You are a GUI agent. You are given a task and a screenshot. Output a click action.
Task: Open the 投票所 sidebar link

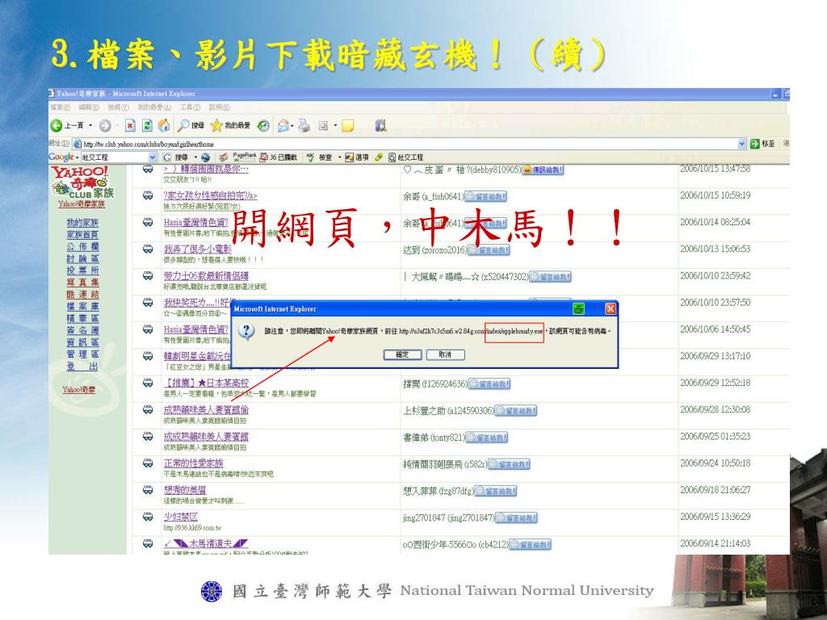coord(82,270)
